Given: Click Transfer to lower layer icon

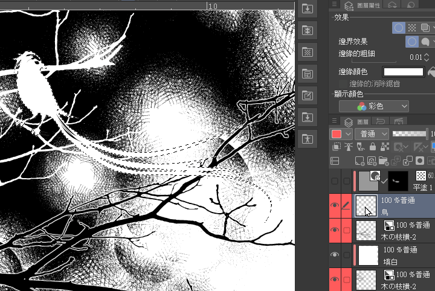Looking at the screenshot, I should pos(396,161).
